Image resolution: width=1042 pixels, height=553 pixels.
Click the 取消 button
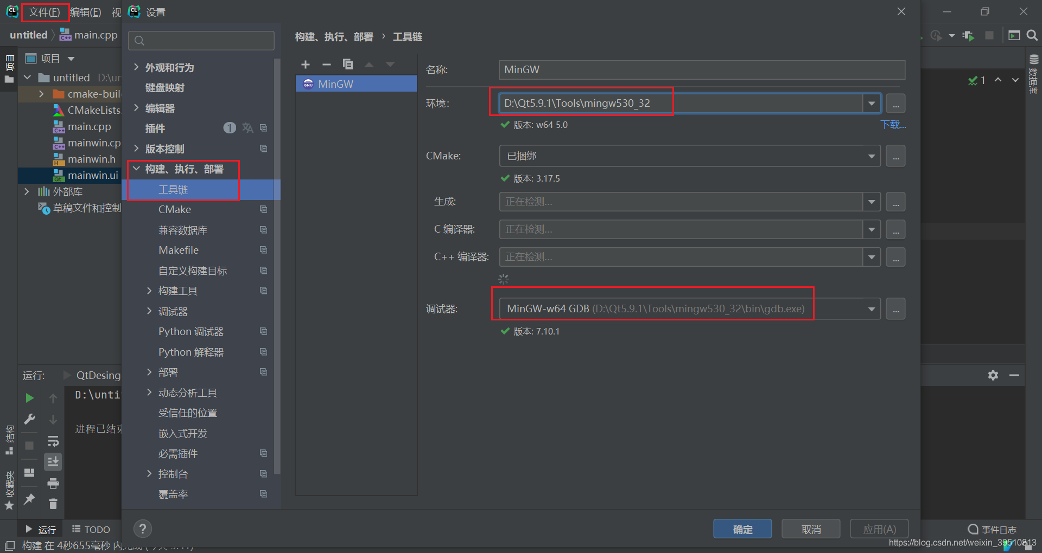coord(811,529)
